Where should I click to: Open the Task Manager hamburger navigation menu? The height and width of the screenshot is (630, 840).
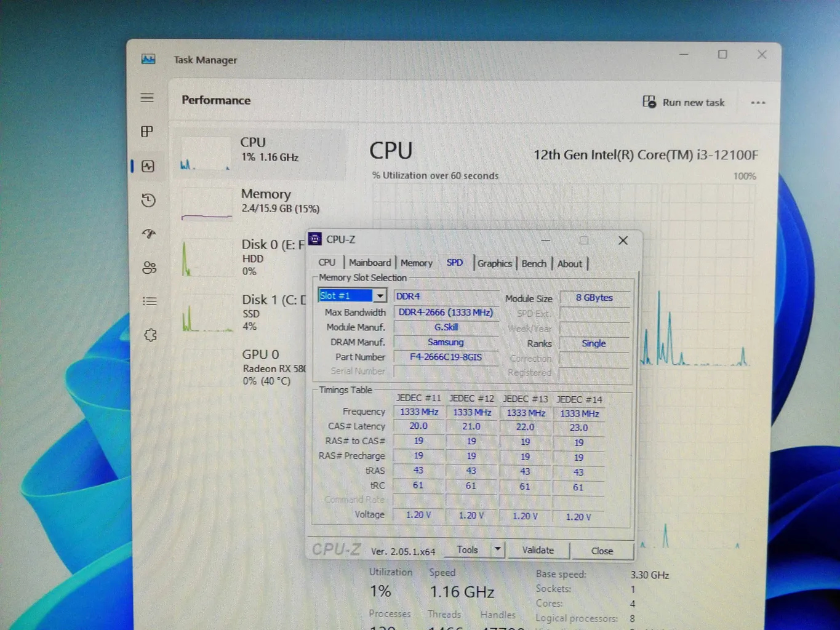click(x=147, y=98)
